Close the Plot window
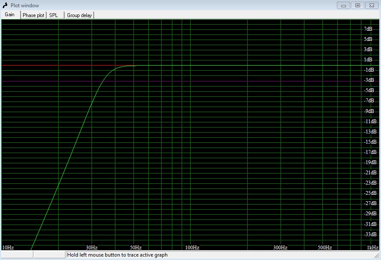This screenshot has width=381, height=260. [372, 6]
